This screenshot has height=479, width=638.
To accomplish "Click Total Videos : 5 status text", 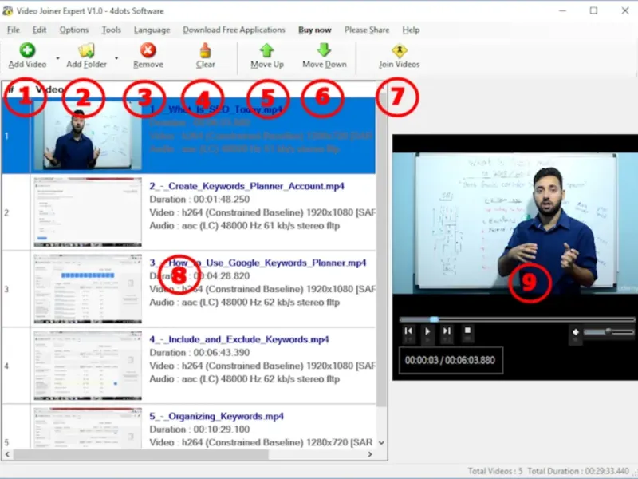I will pos(495,471).
